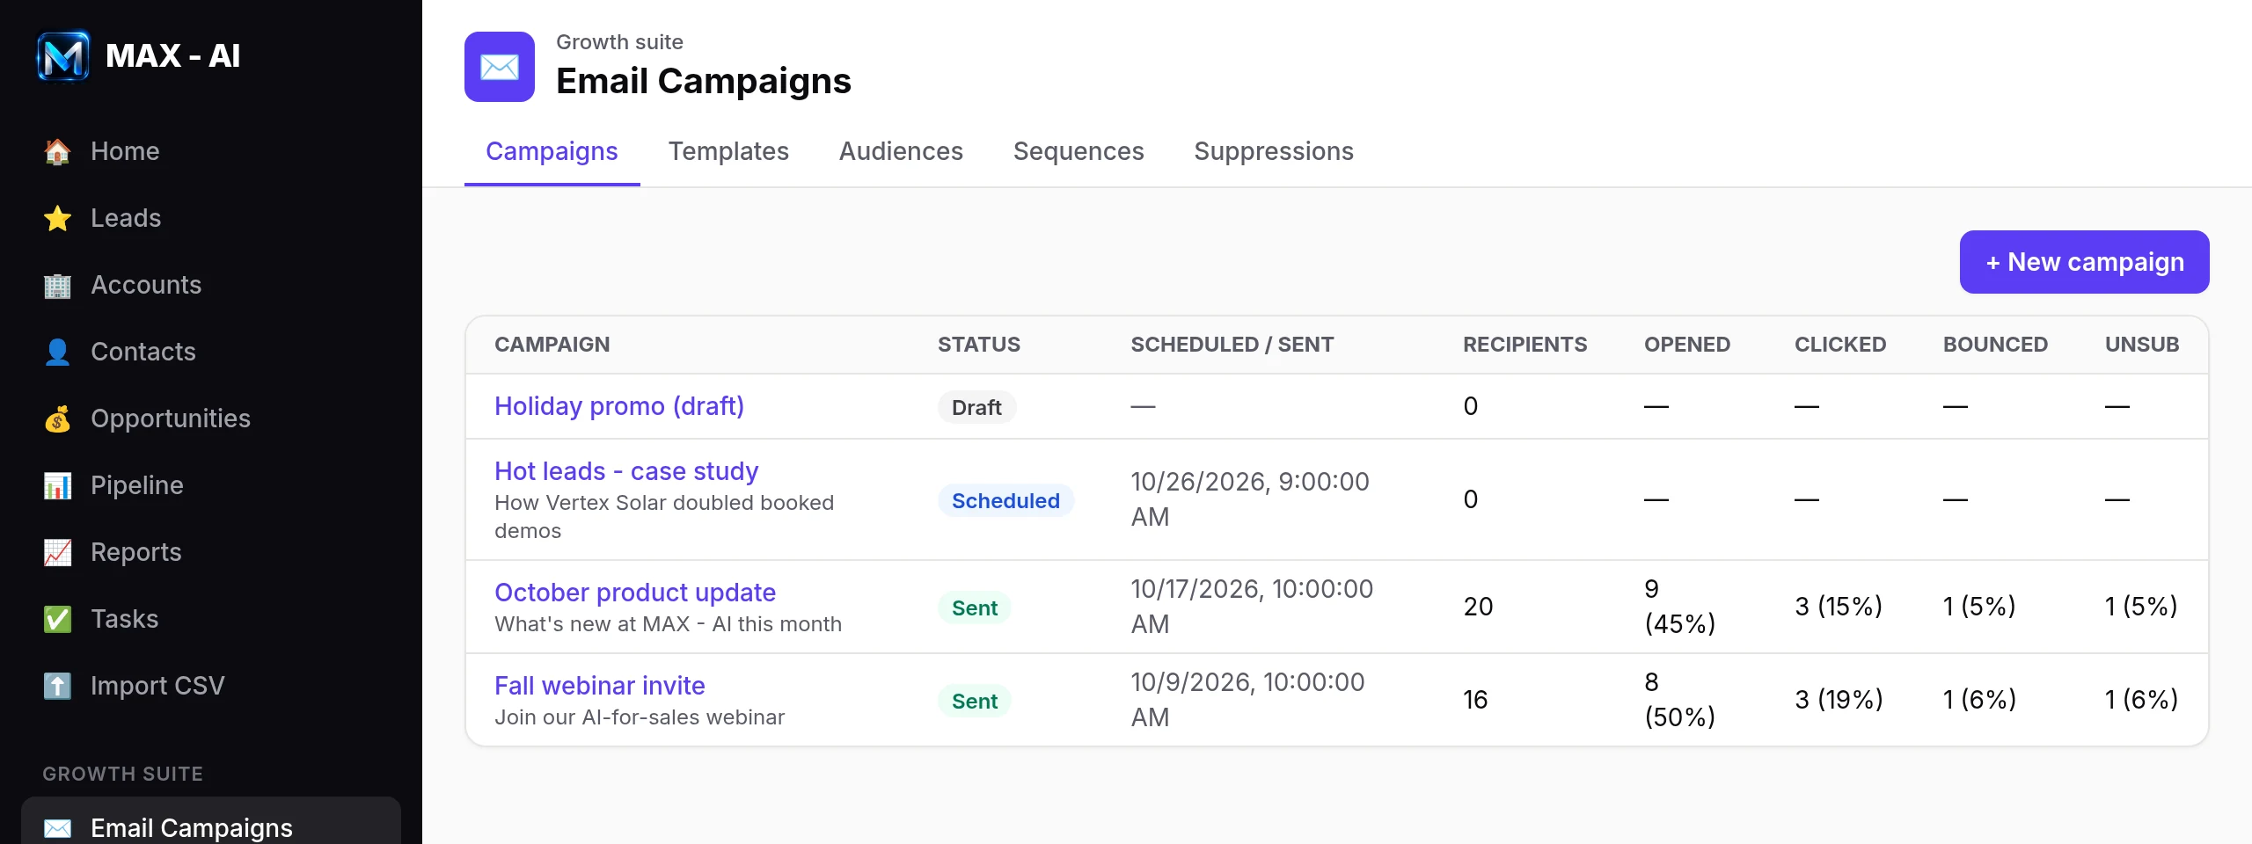
Task: Click the GROWTH SUITE sidebar section label
Action: pos(123,774)
